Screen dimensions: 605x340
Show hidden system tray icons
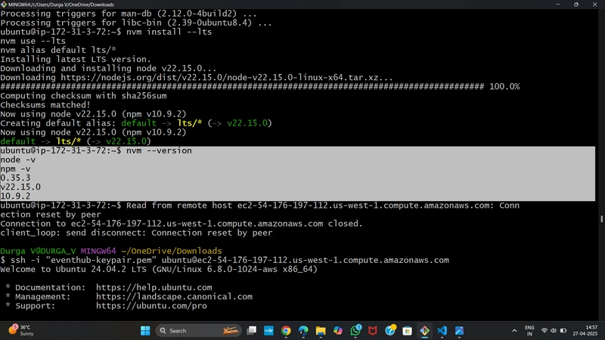coord(514,331)
